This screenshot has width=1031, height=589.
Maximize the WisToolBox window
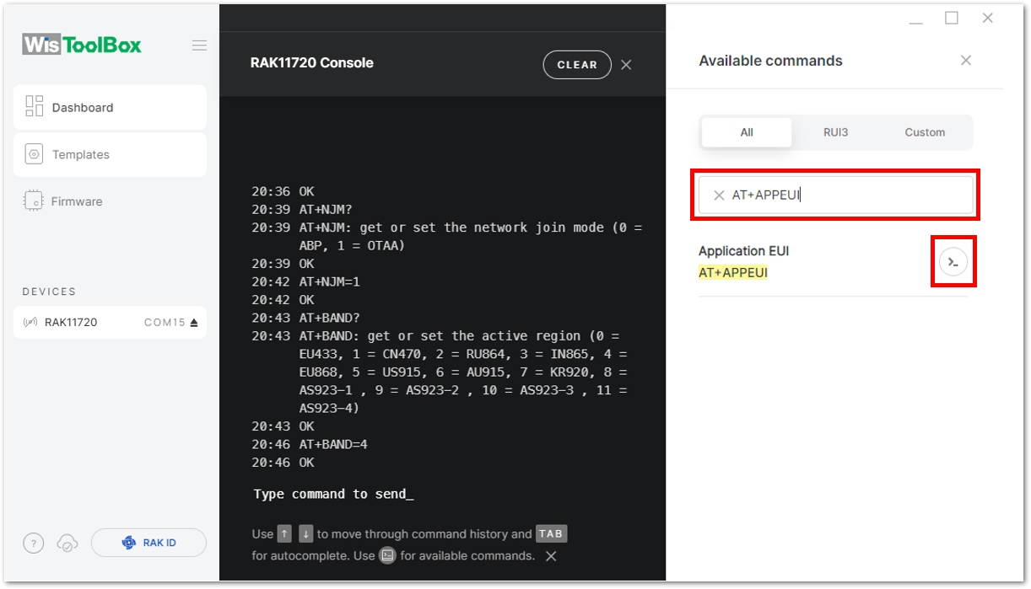click(952, 18)
